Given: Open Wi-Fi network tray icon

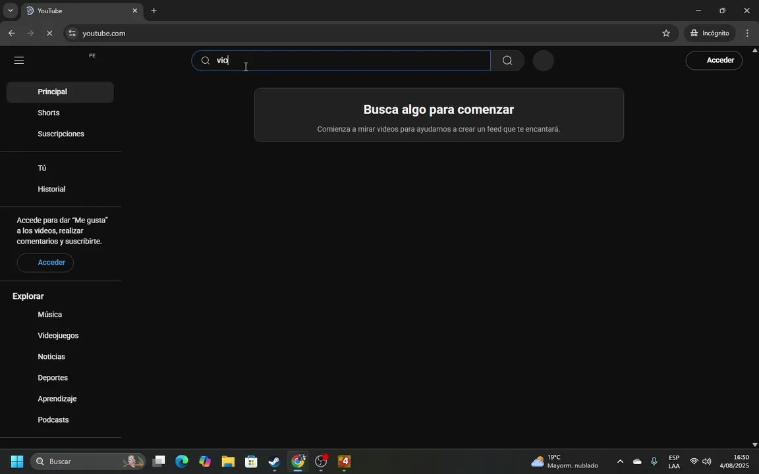Looking at the screenshot, I should (694, 461).
